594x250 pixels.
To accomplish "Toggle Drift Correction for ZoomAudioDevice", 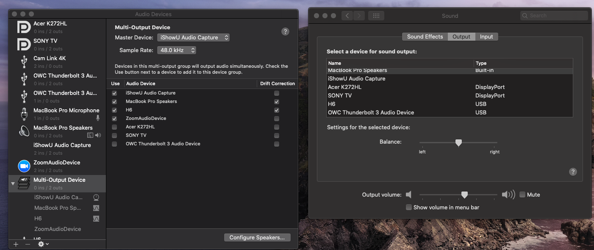I will click(276, 118).
